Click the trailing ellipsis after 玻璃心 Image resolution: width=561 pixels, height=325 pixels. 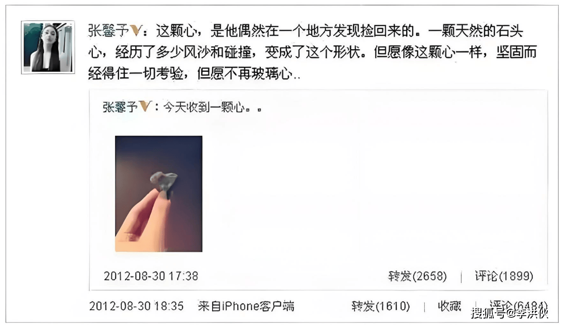297,76
